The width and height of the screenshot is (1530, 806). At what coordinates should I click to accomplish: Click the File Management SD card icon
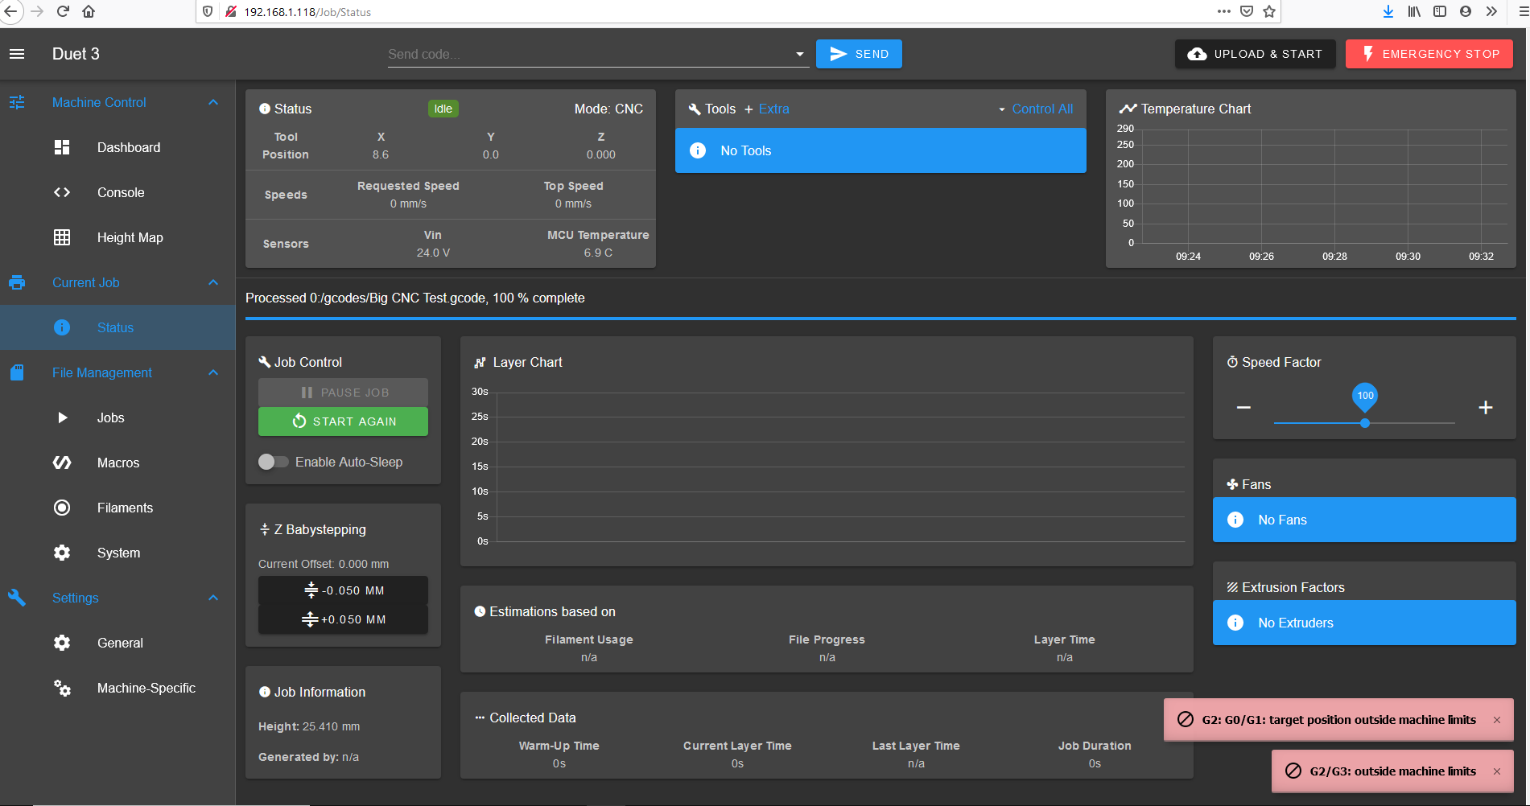(17, 372)
